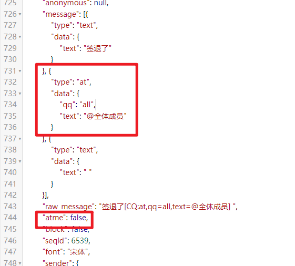Viewport: 295px width, 266px height.
Task: Click the 6539 number value
Action: (x=79, y=241)
